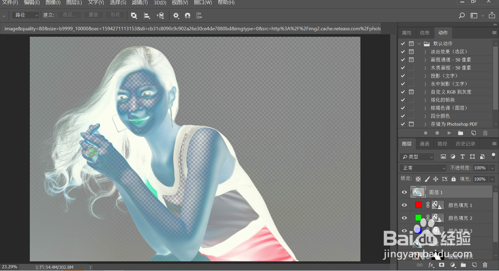Open the 图像(I) menu
The width and height of the screenshot is (499, 271).
[53, 2]
